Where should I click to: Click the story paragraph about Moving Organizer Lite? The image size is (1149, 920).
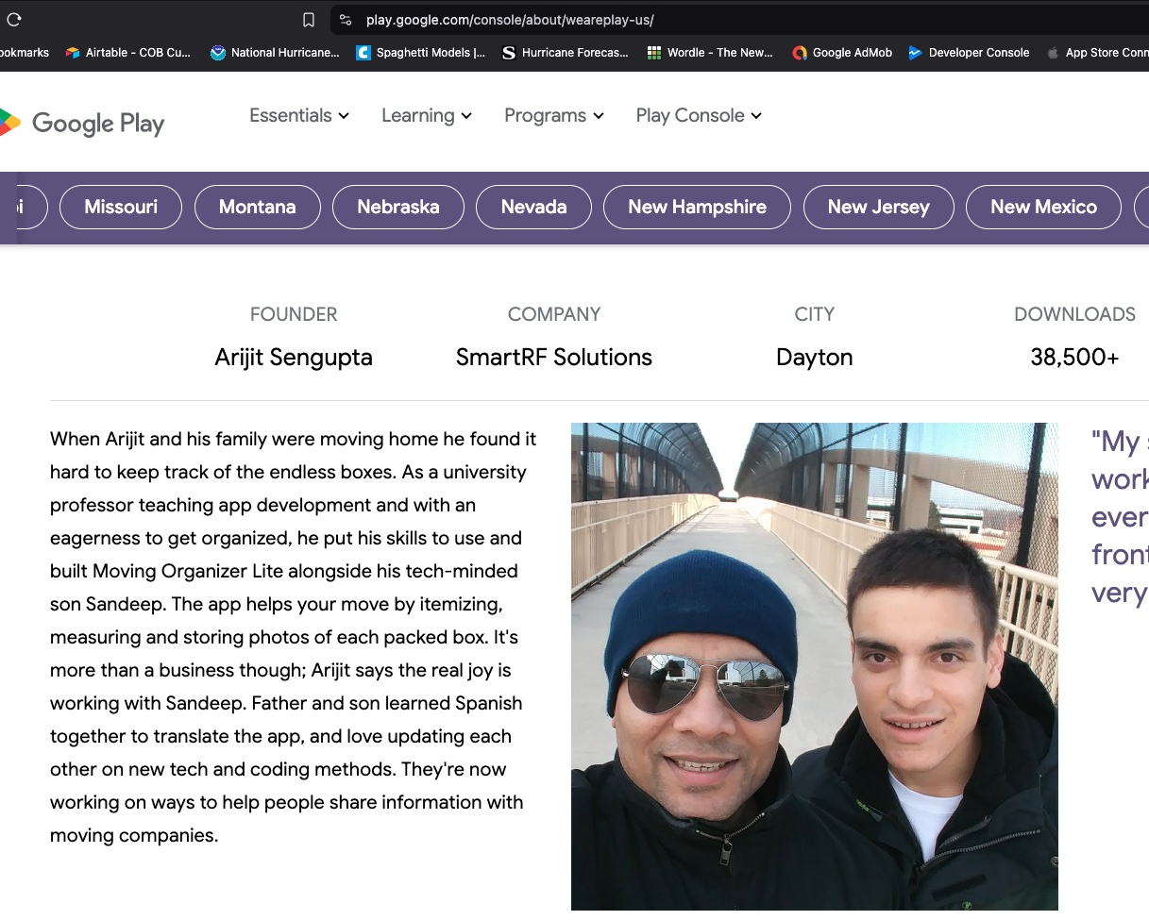click(x=294, y=637)
